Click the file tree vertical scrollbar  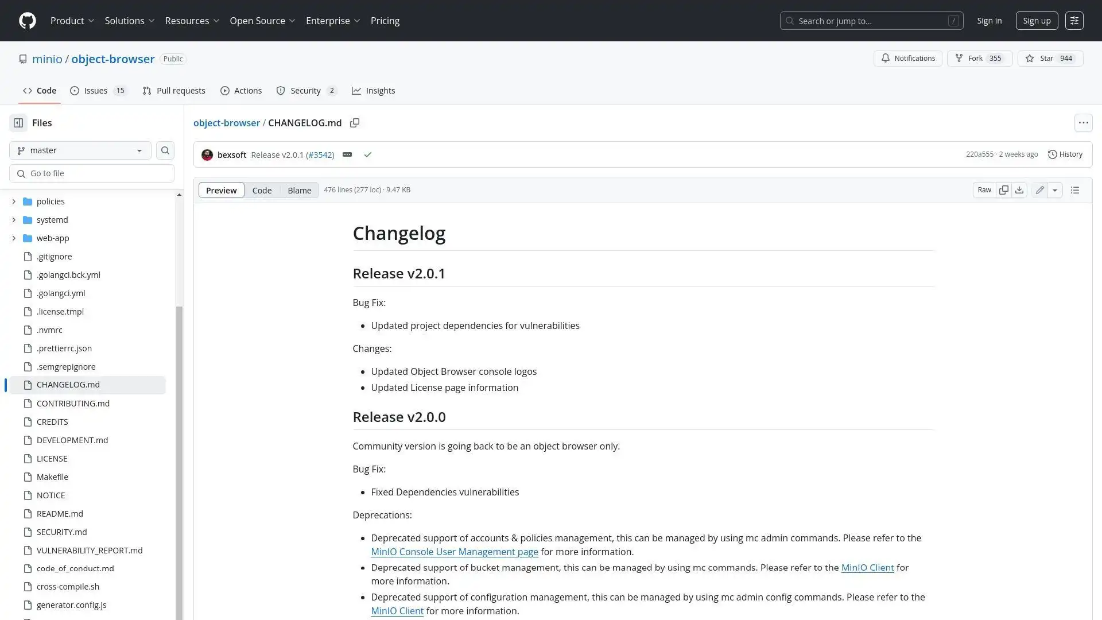pos(179,463)
